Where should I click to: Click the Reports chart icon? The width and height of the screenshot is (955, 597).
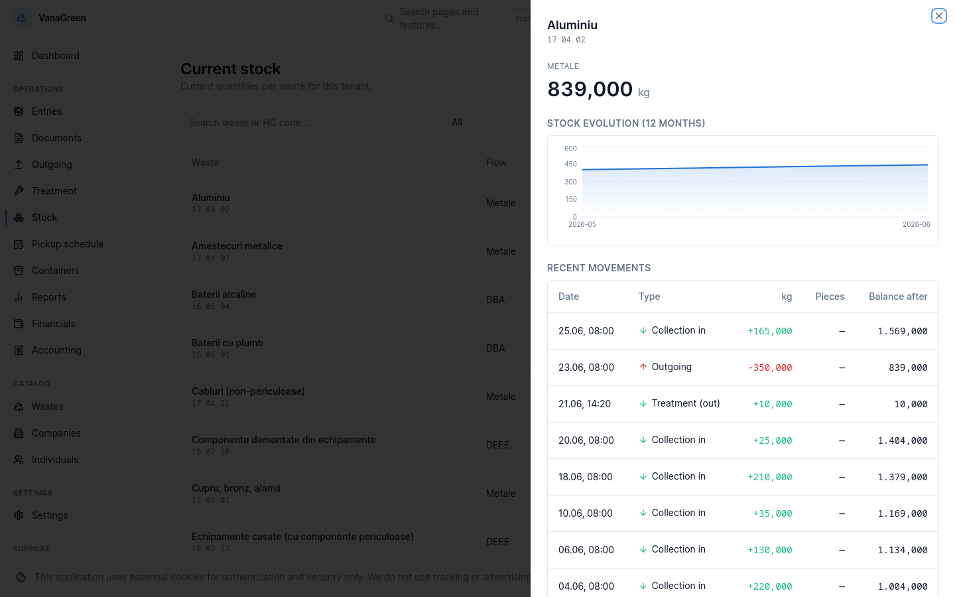(x=19, y=297)
